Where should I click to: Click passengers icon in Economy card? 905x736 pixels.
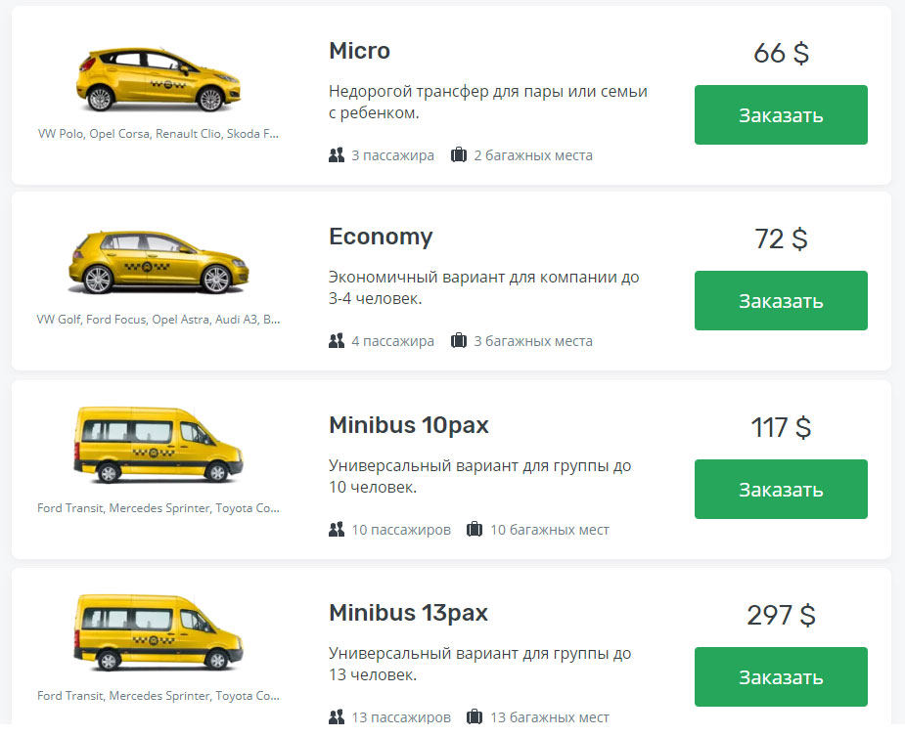point(337,341)
